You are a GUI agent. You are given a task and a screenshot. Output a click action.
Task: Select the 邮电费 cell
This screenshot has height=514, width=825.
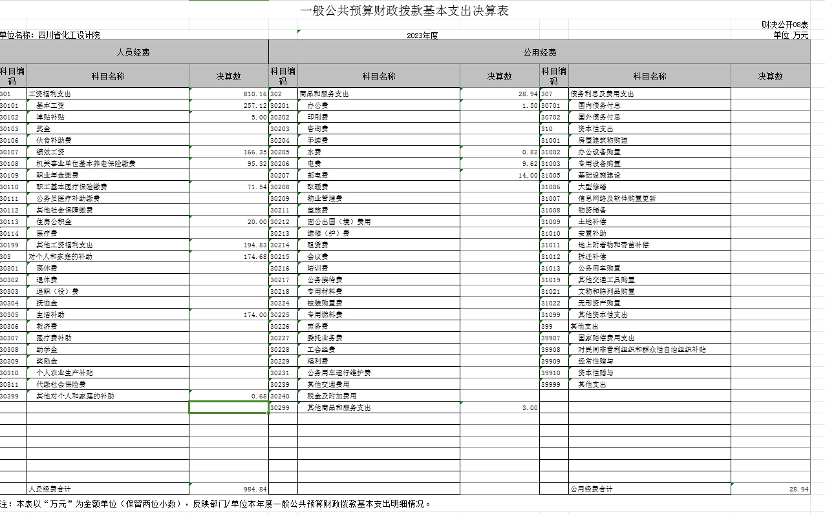tap(379, 175)
